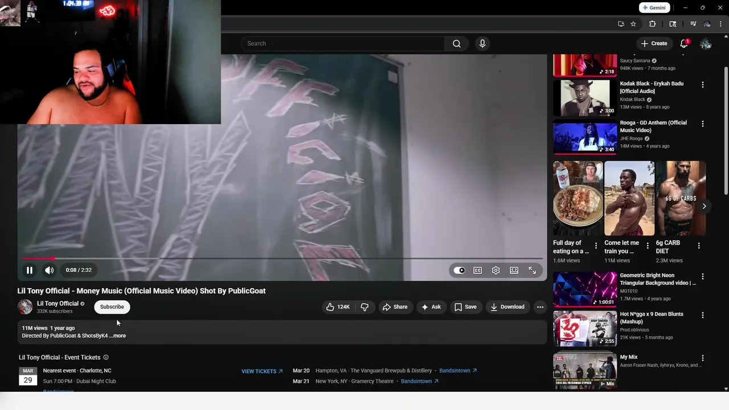Open Gemini in Chrome
The height and width of the screenshot is (410, 729).
coord(653,8)
